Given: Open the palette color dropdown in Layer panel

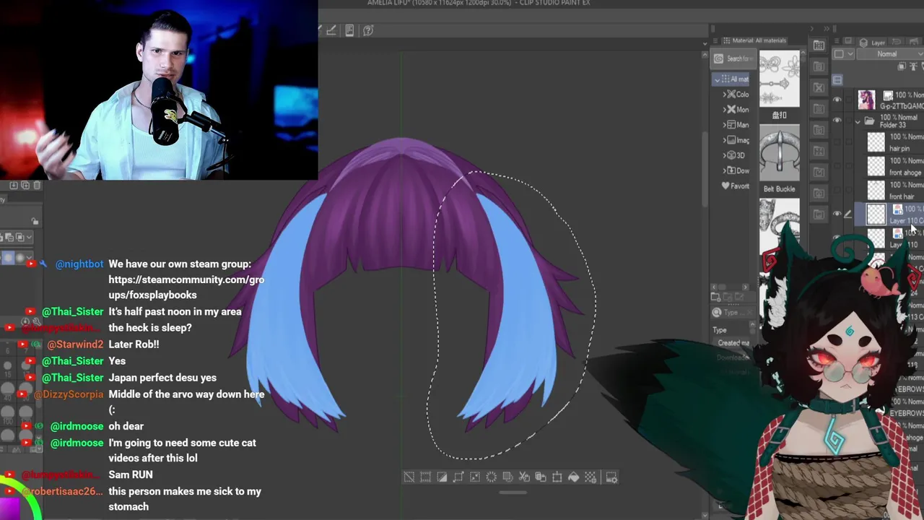Looking at the screenshot, I should (x=842, y=54).
